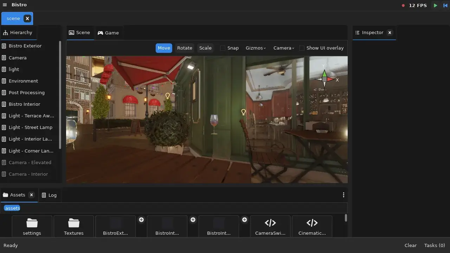Activate the Rotate transform tool
Viewport: 450px width, 253px height.
point(185,48)
